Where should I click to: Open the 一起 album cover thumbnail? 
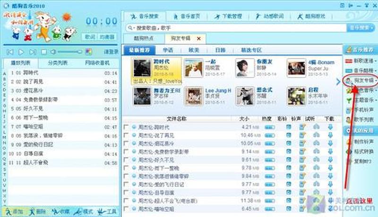[193, 68]
